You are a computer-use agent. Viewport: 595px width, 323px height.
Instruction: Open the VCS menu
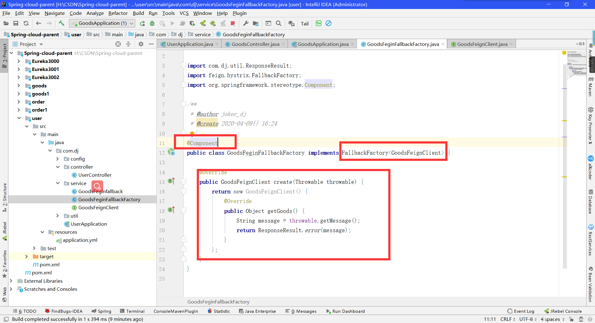coord(184,13)
